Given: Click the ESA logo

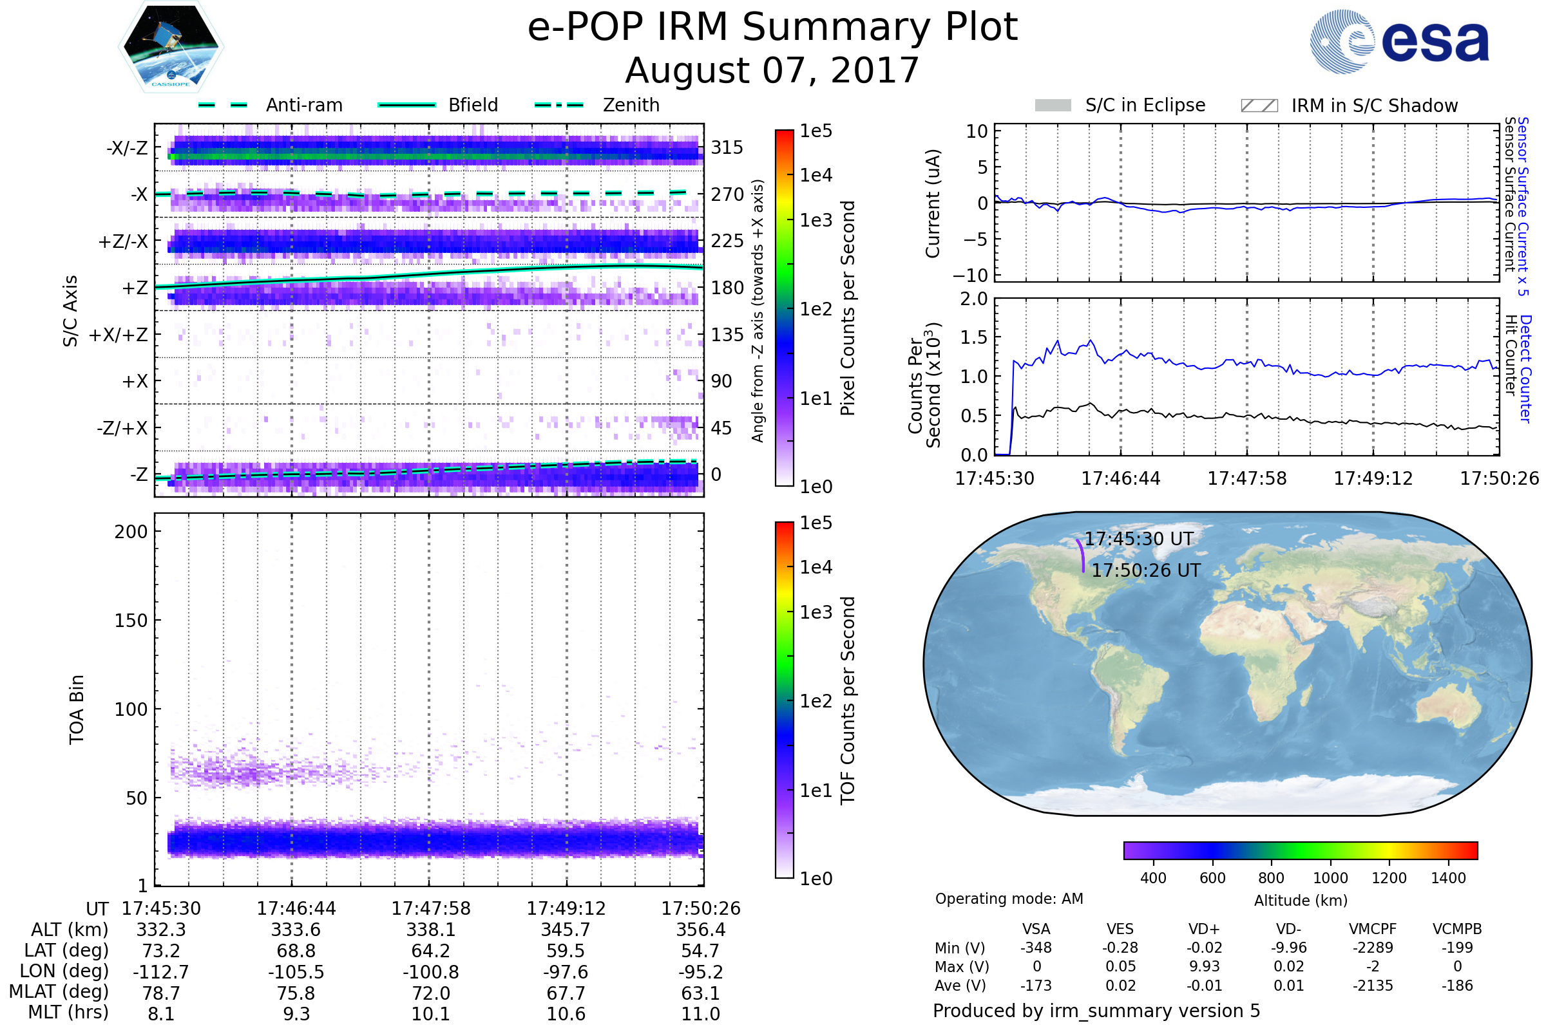Looking at the screenshot, I should pyautogui.click(x=1398, y=41).
